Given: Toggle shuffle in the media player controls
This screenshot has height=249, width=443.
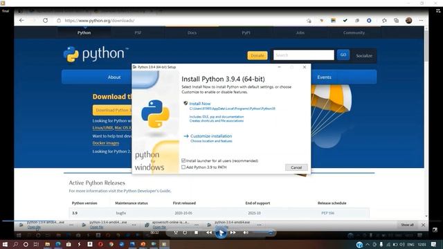Looking at the screenshot, I should coord(176,232).
